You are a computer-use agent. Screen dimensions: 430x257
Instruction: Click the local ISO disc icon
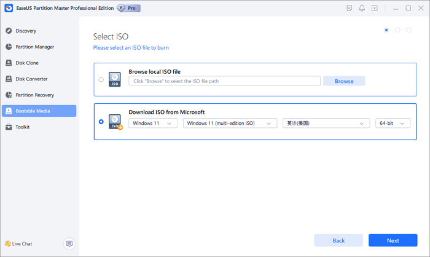(115, 79)
